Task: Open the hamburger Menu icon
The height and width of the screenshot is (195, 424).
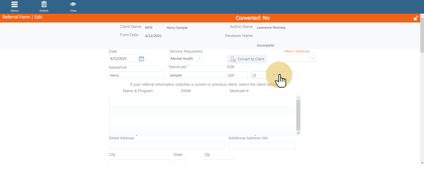Action: click(15, 6)
